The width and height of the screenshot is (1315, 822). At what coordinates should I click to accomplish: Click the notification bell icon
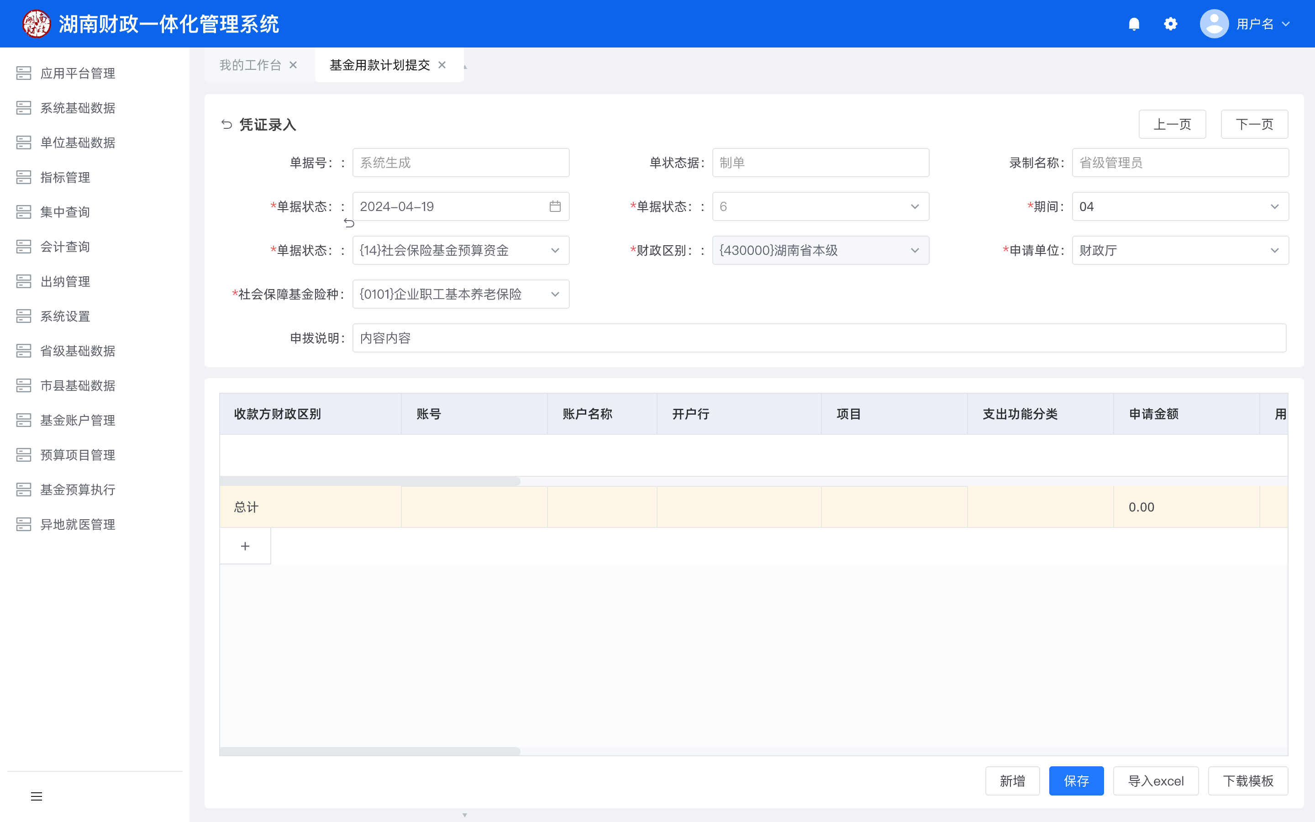click(x=1134, y=24)
